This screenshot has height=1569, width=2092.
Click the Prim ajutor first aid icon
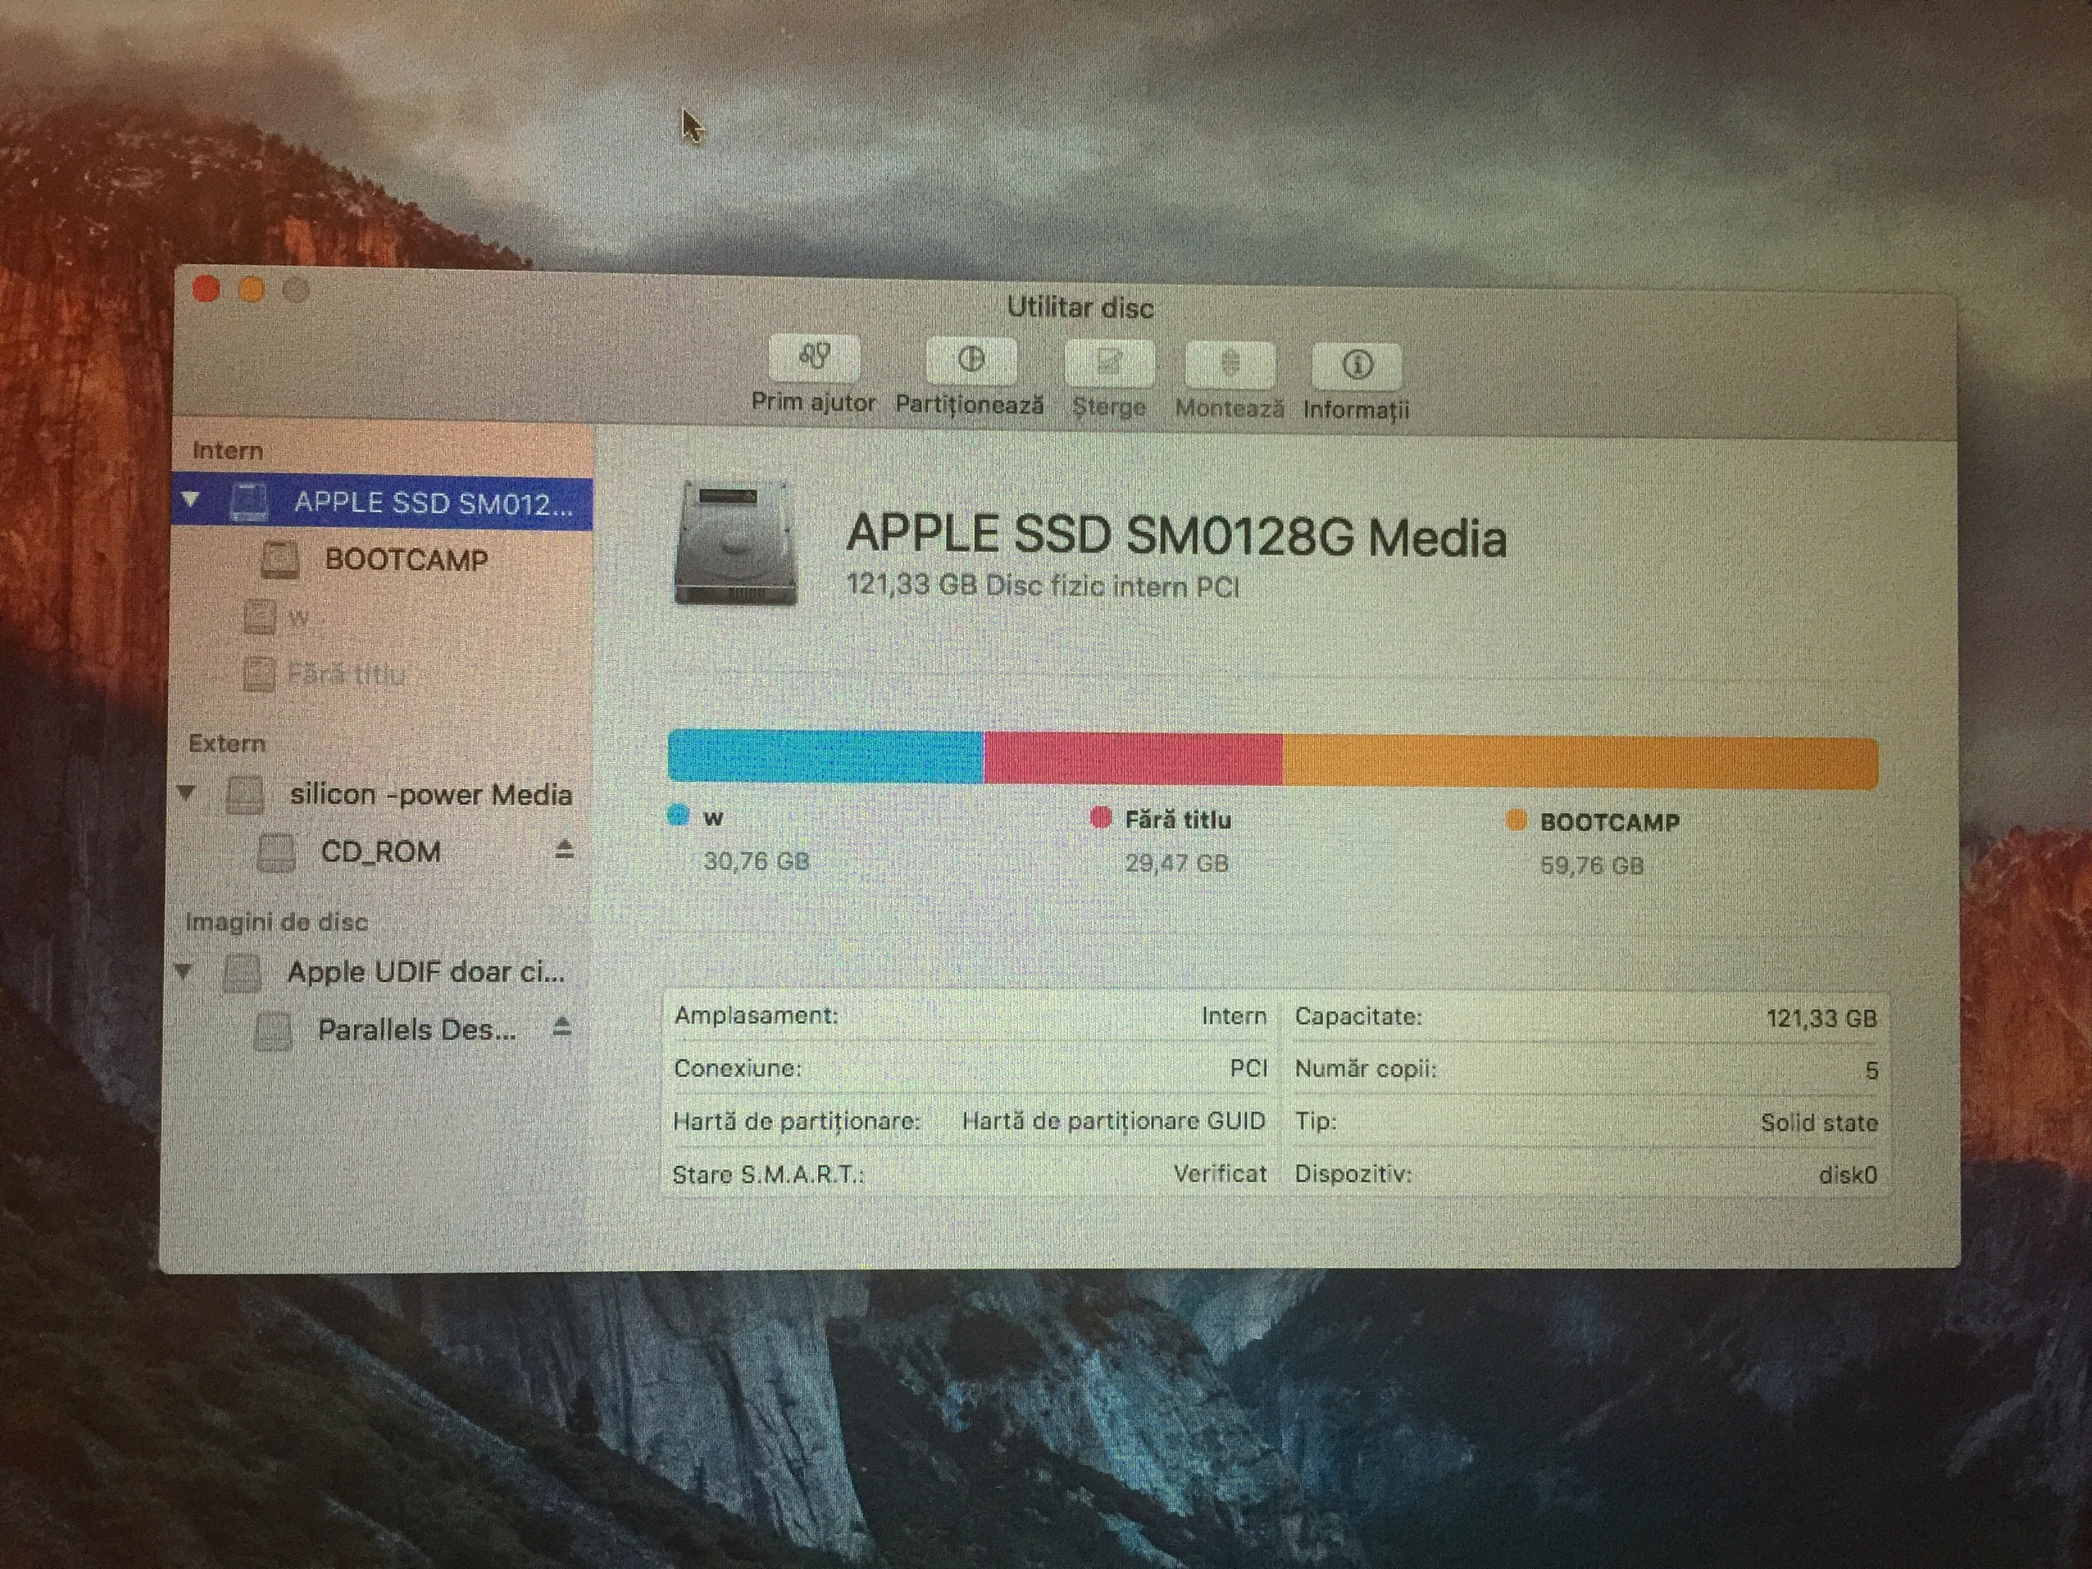[x=814, y=358]
